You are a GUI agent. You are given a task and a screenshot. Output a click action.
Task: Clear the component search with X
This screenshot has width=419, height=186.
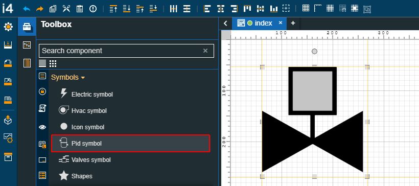205,51
